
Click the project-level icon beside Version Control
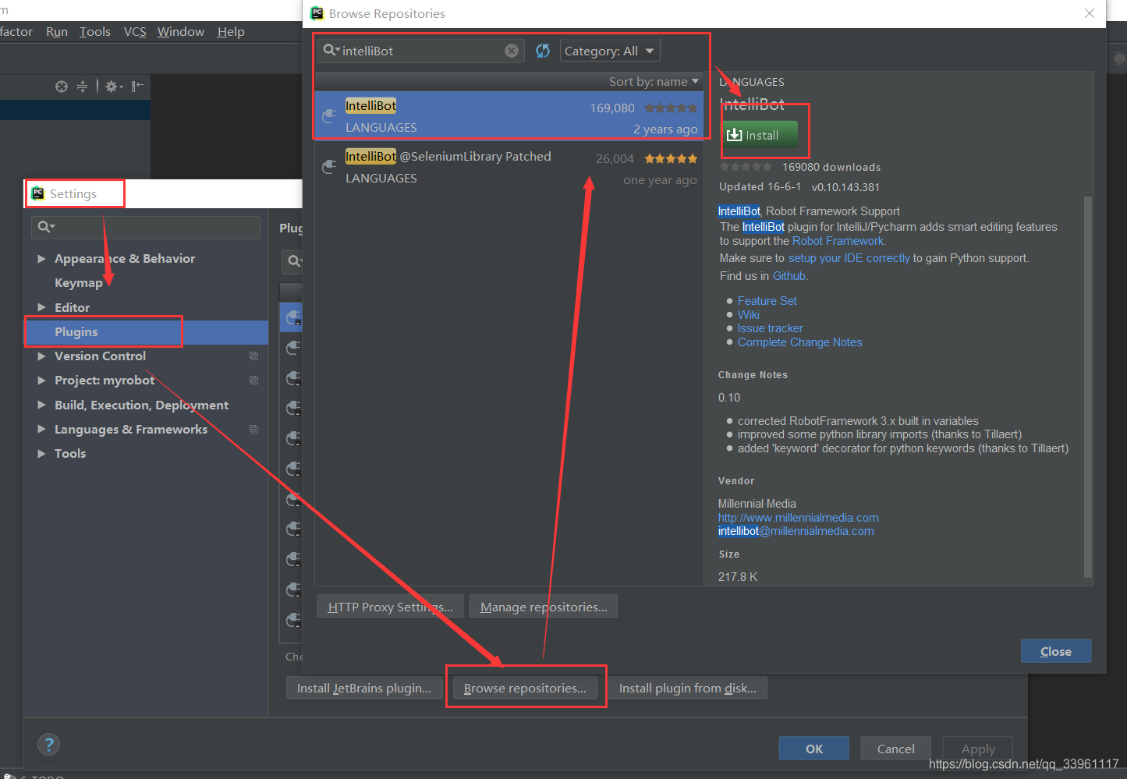(253, 356)
